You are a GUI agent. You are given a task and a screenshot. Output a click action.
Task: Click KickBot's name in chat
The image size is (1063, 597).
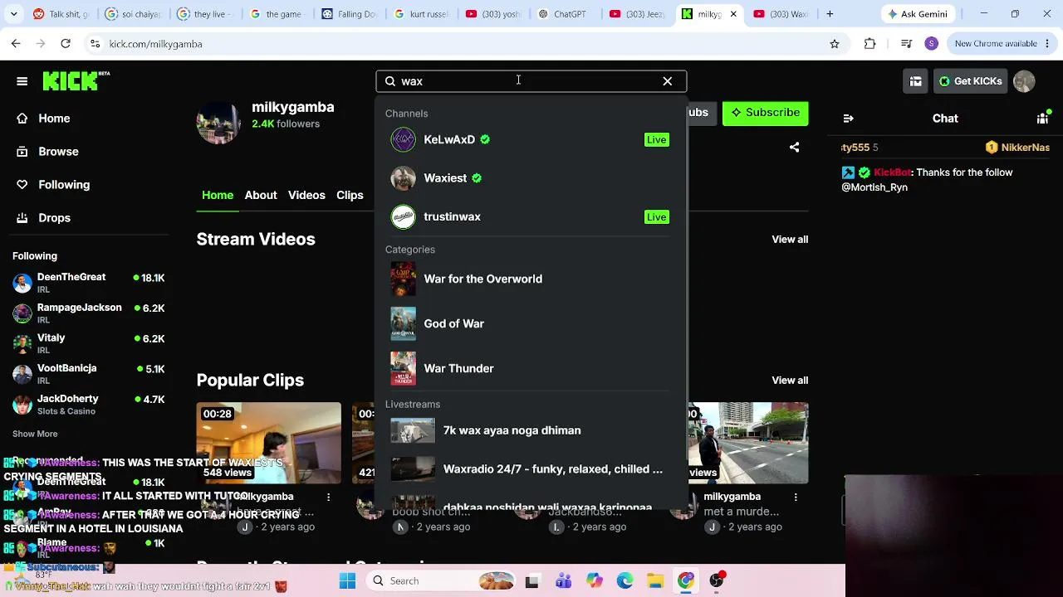tap(893, 172)
